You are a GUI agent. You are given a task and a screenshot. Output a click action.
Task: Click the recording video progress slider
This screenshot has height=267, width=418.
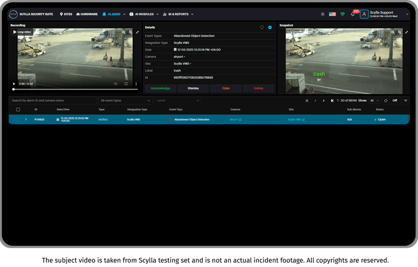click(x=76, y=90)
